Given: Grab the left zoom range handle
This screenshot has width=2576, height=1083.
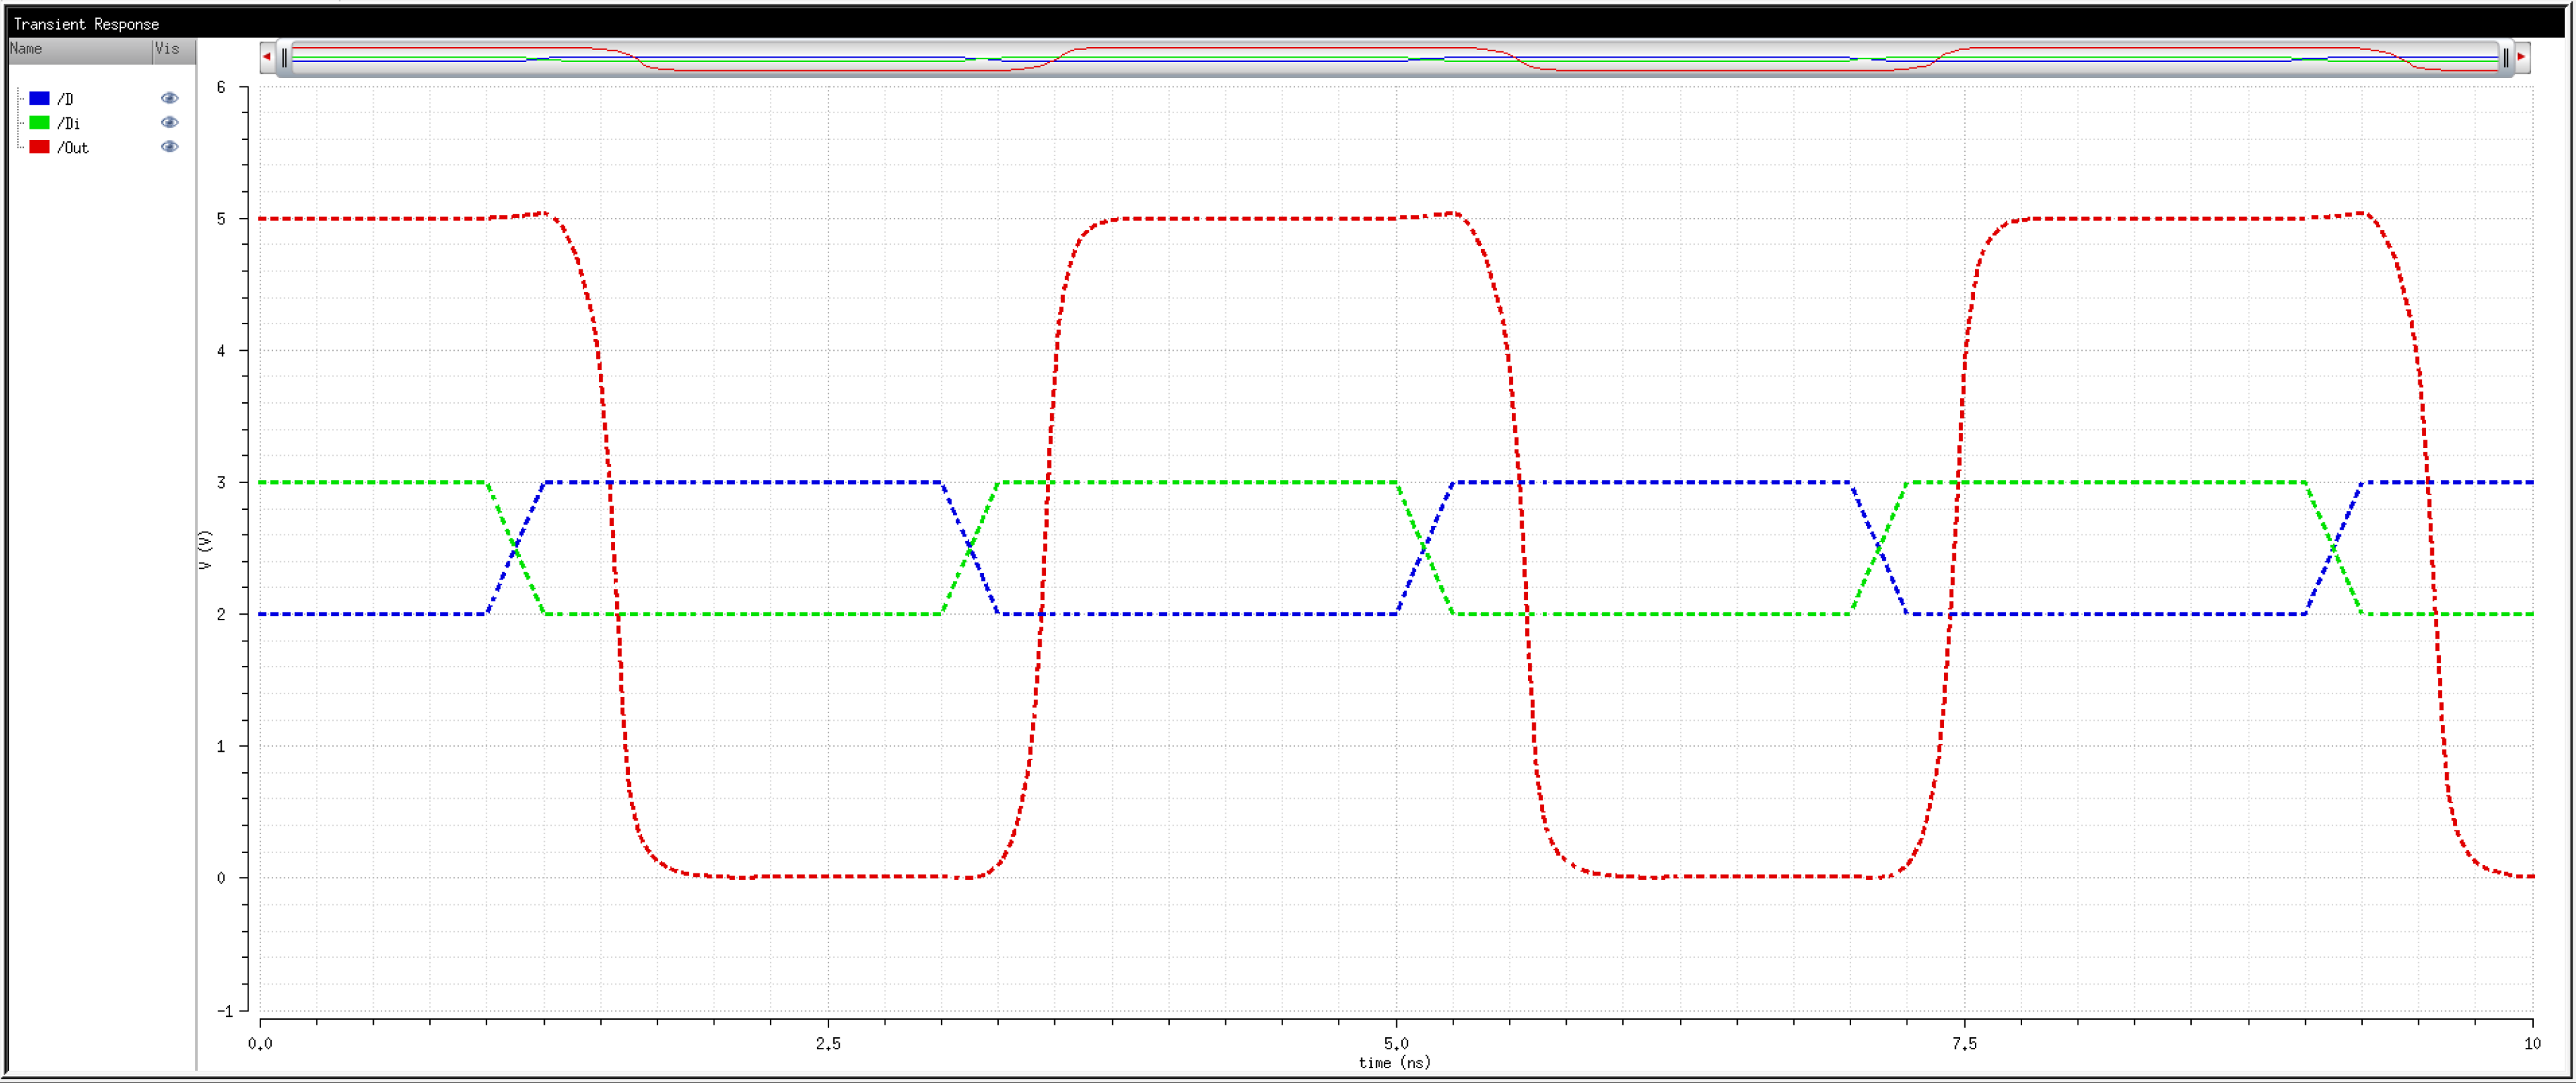Looking at the screenshot, I should (284, 58).
